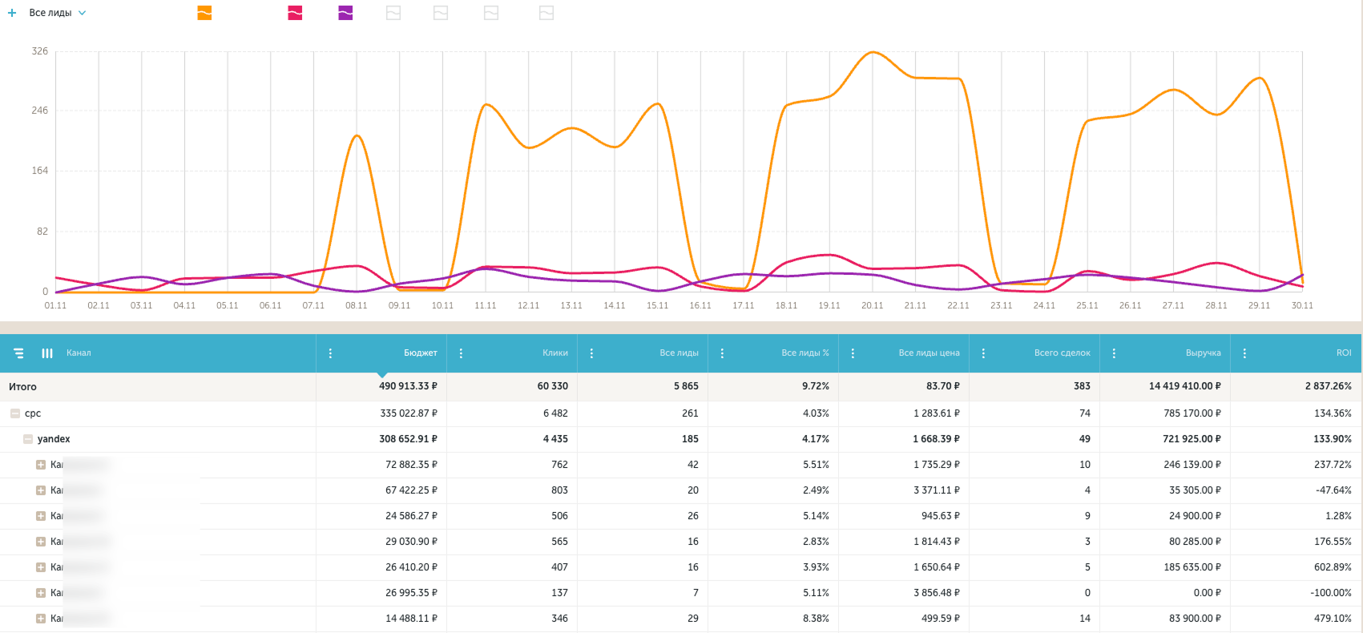Viewport: 1363px width, 633px height.
Task: Click the tree view icon in table header
Action: point(18,353)
